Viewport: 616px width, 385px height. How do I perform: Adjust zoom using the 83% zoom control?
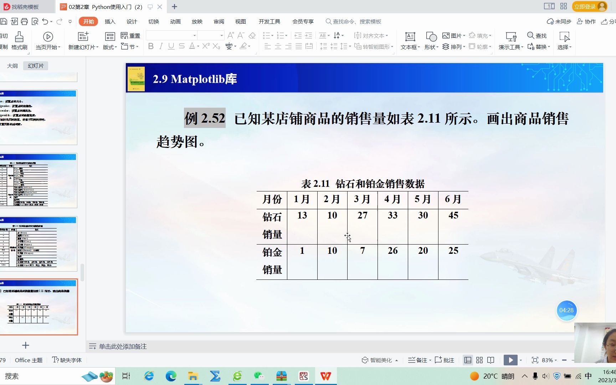coord(548,360)
